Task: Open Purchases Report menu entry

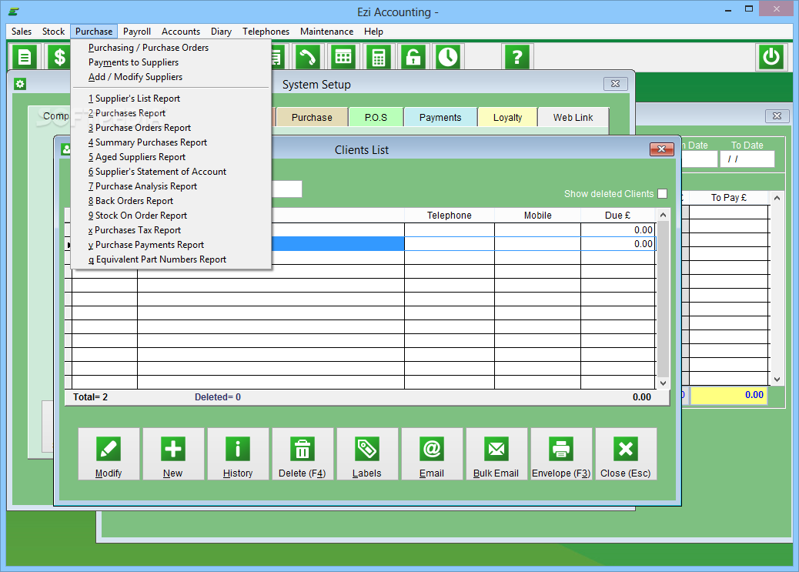Action: coord(171,113)
